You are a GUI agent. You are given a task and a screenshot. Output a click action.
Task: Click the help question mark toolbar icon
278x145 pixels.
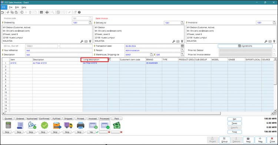pyautogui.click(x=79, y=12)
